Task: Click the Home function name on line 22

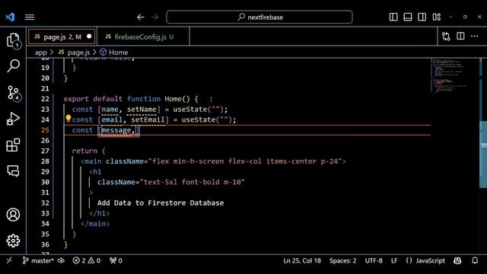Action: pos(173,99)
